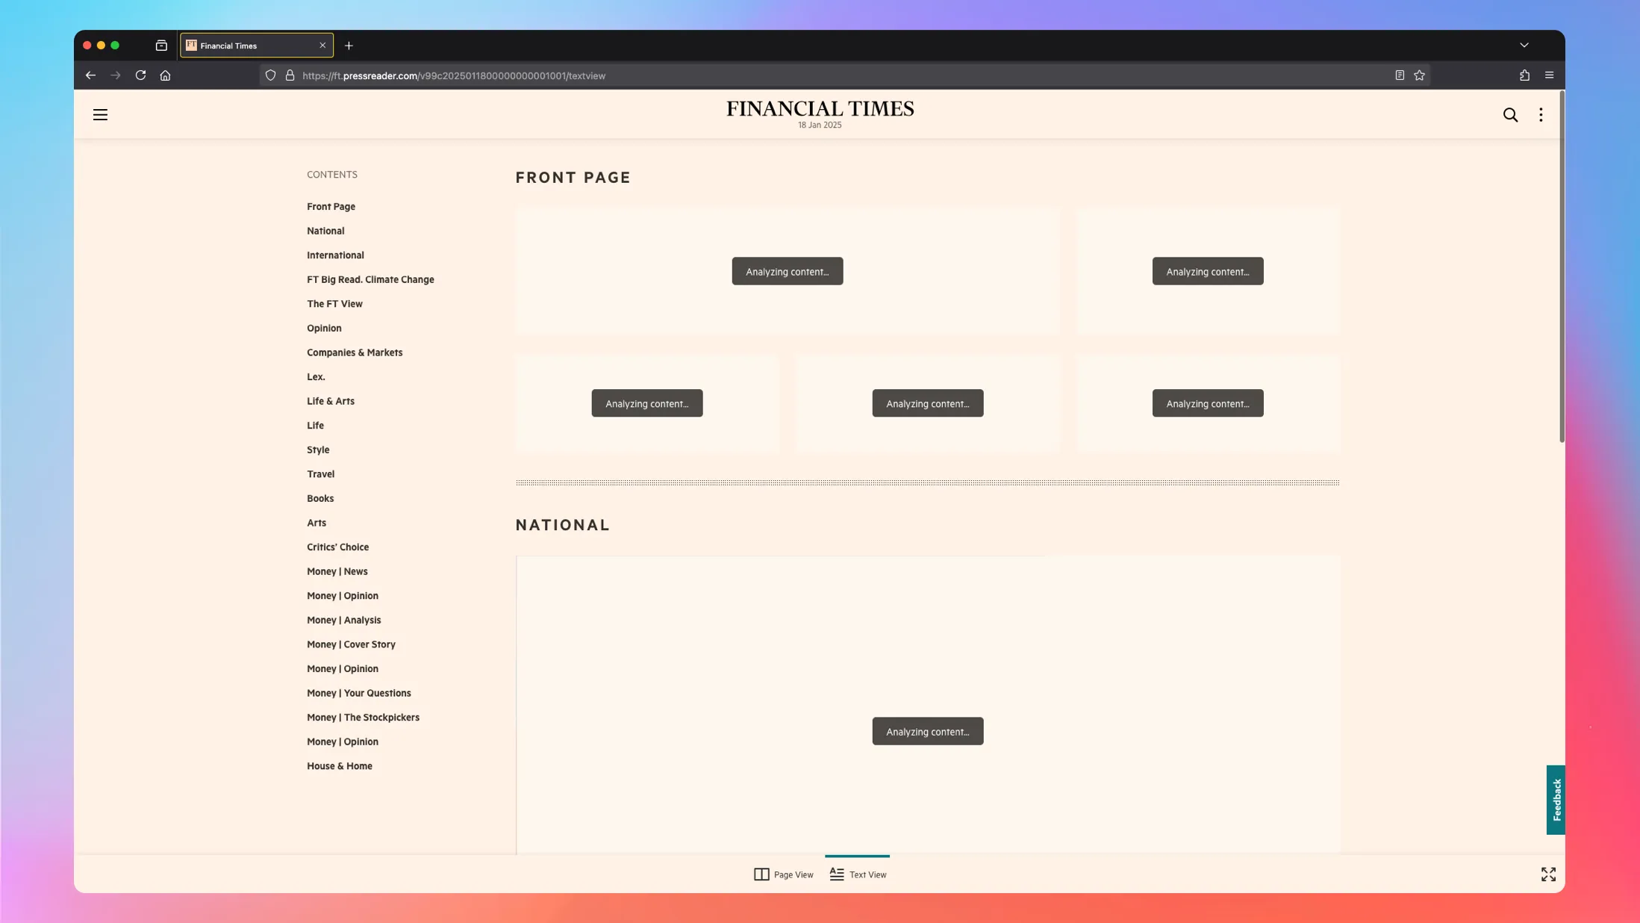This screenshot has width=1640, height=923.
Task: Open the Money | Stockpickers section
Action: coord(363,717)
